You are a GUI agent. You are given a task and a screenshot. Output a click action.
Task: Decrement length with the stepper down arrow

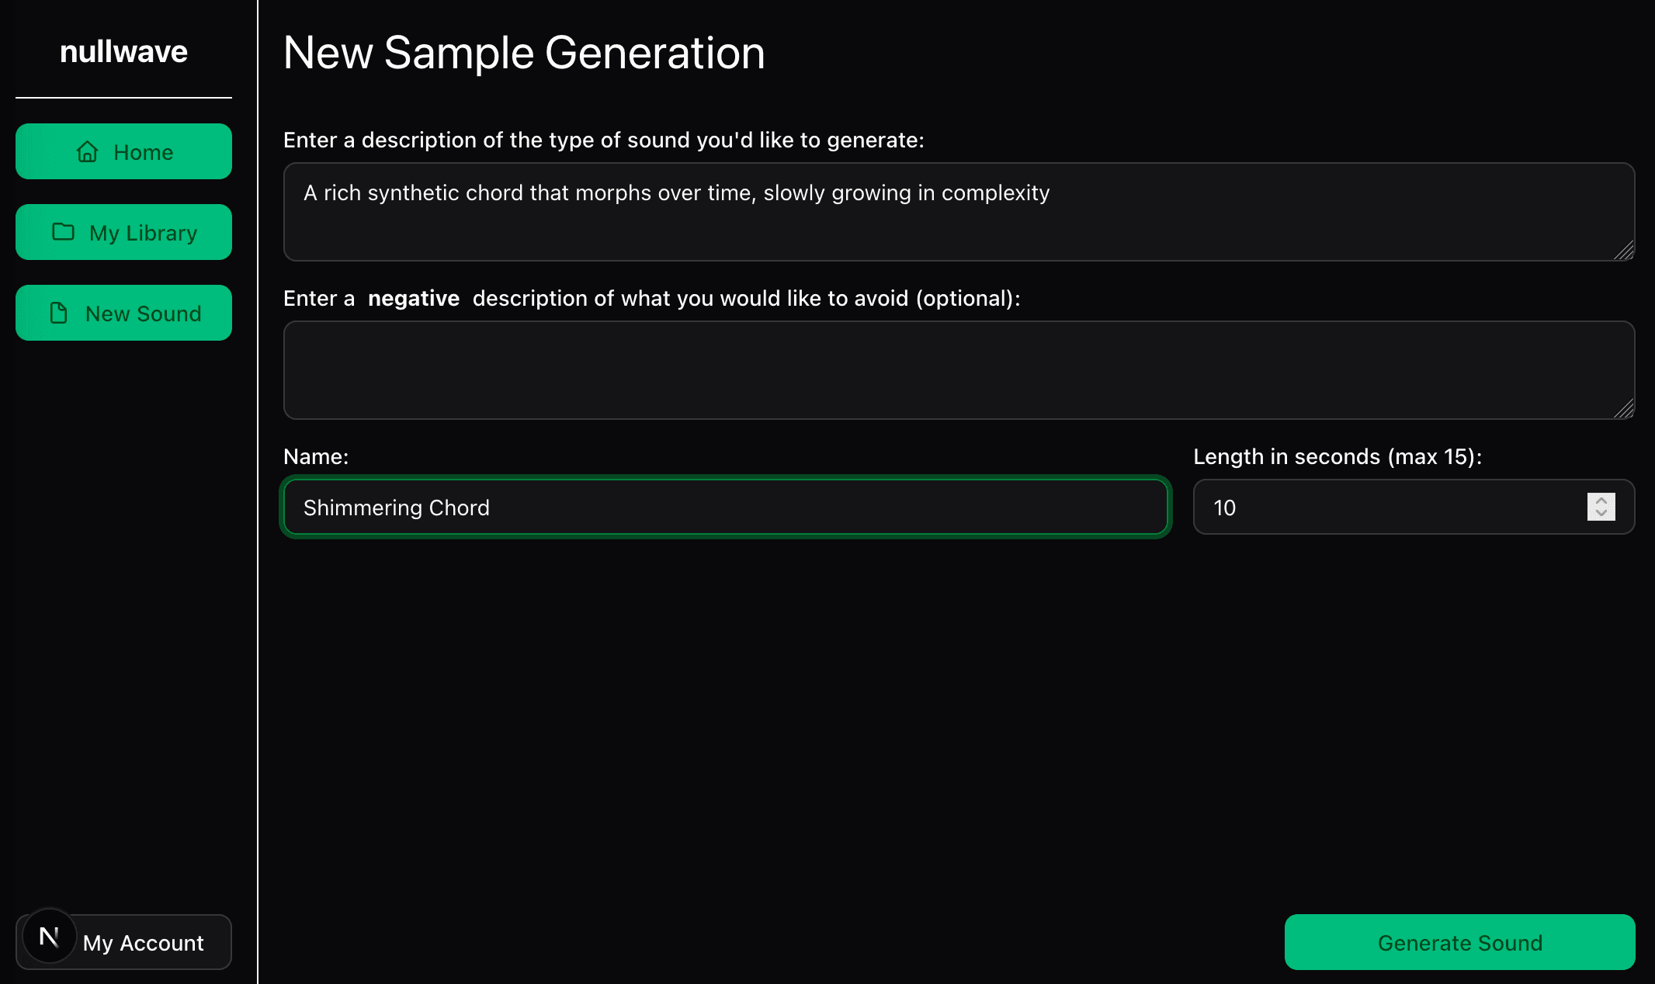tap(1601, 513)
